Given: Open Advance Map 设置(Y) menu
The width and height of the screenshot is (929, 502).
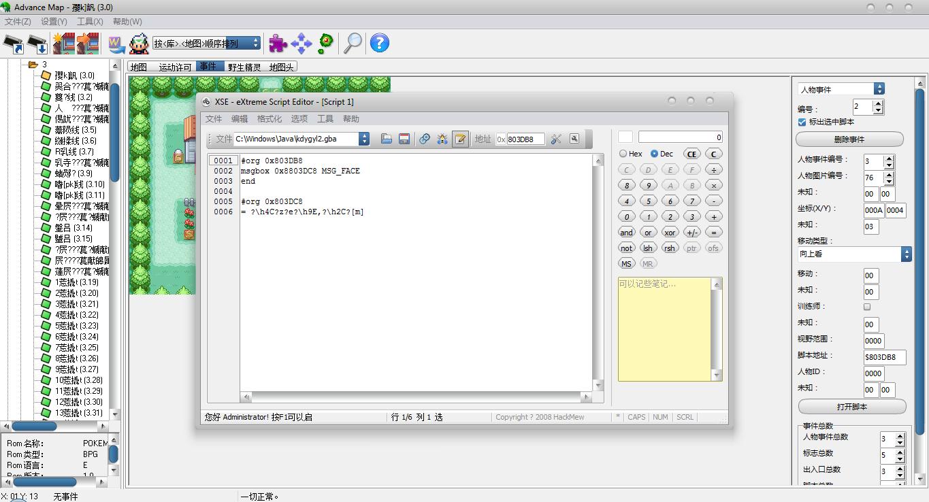Looking at the screenshot, I should [x=54, y=22].
